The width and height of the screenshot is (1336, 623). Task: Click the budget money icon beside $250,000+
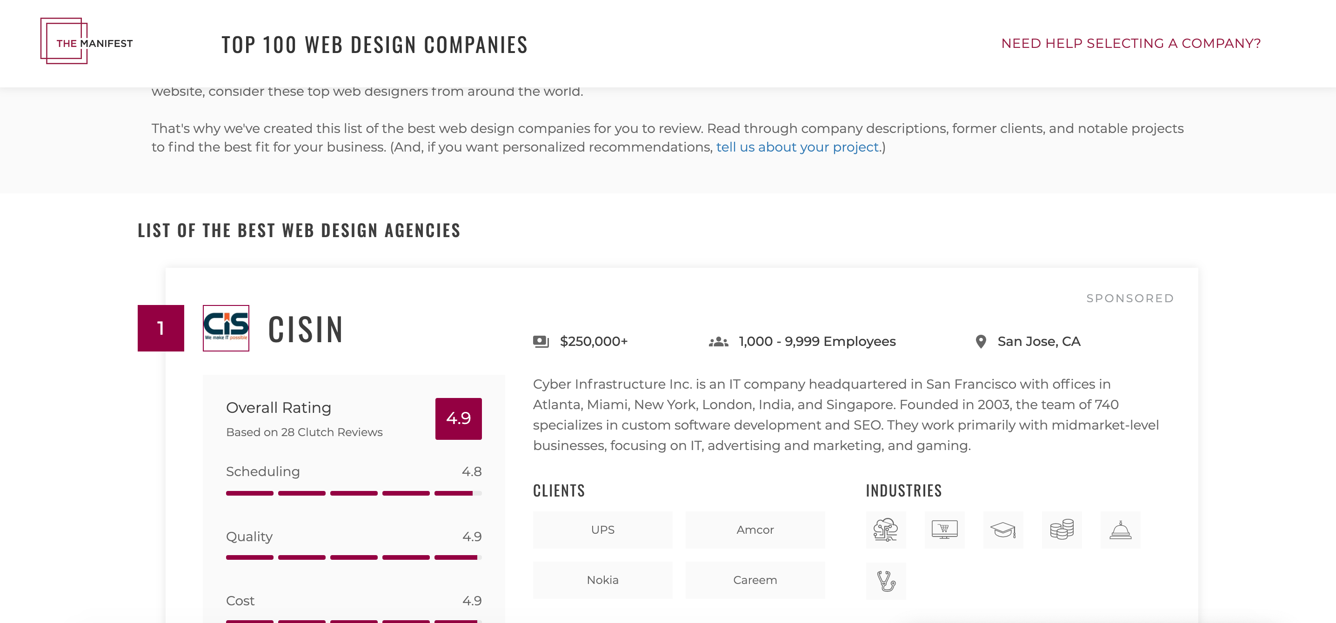coord(541,342)
